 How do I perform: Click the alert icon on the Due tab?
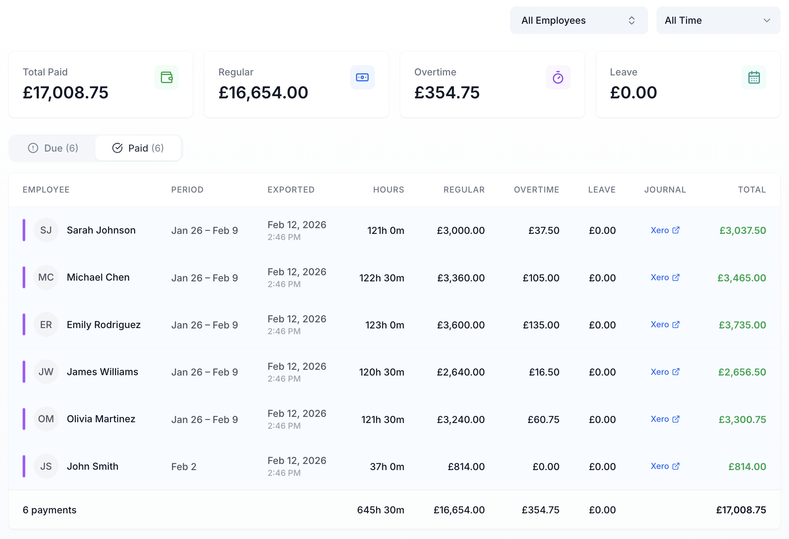(x=33, y=148)
